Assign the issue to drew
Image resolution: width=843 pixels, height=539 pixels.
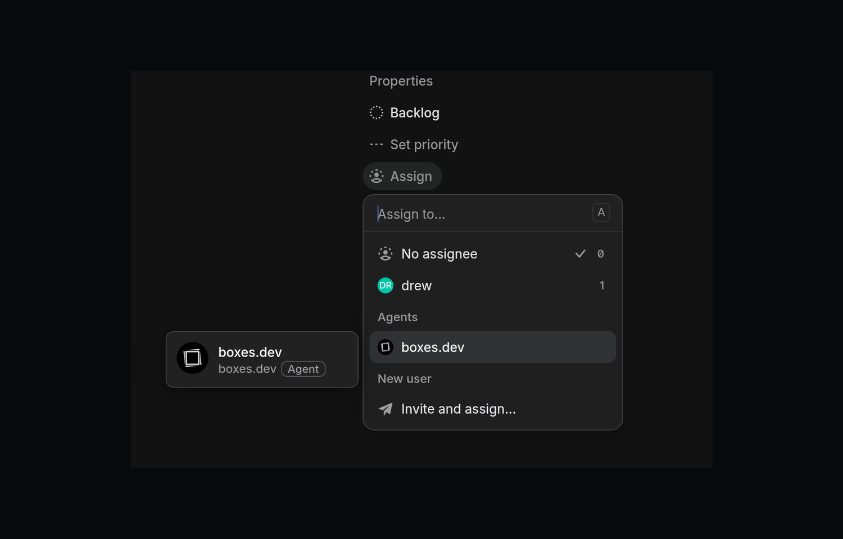pos(493,286)
